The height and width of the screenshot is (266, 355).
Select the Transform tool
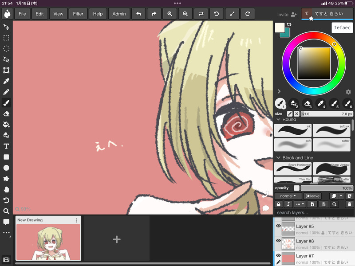6,70
